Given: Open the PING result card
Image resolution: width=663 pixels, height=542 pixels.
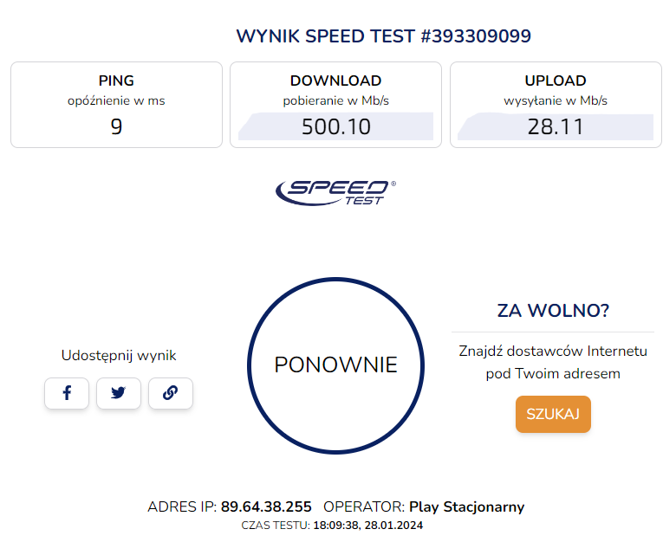Looking at the screenshot, I should 116,105.
